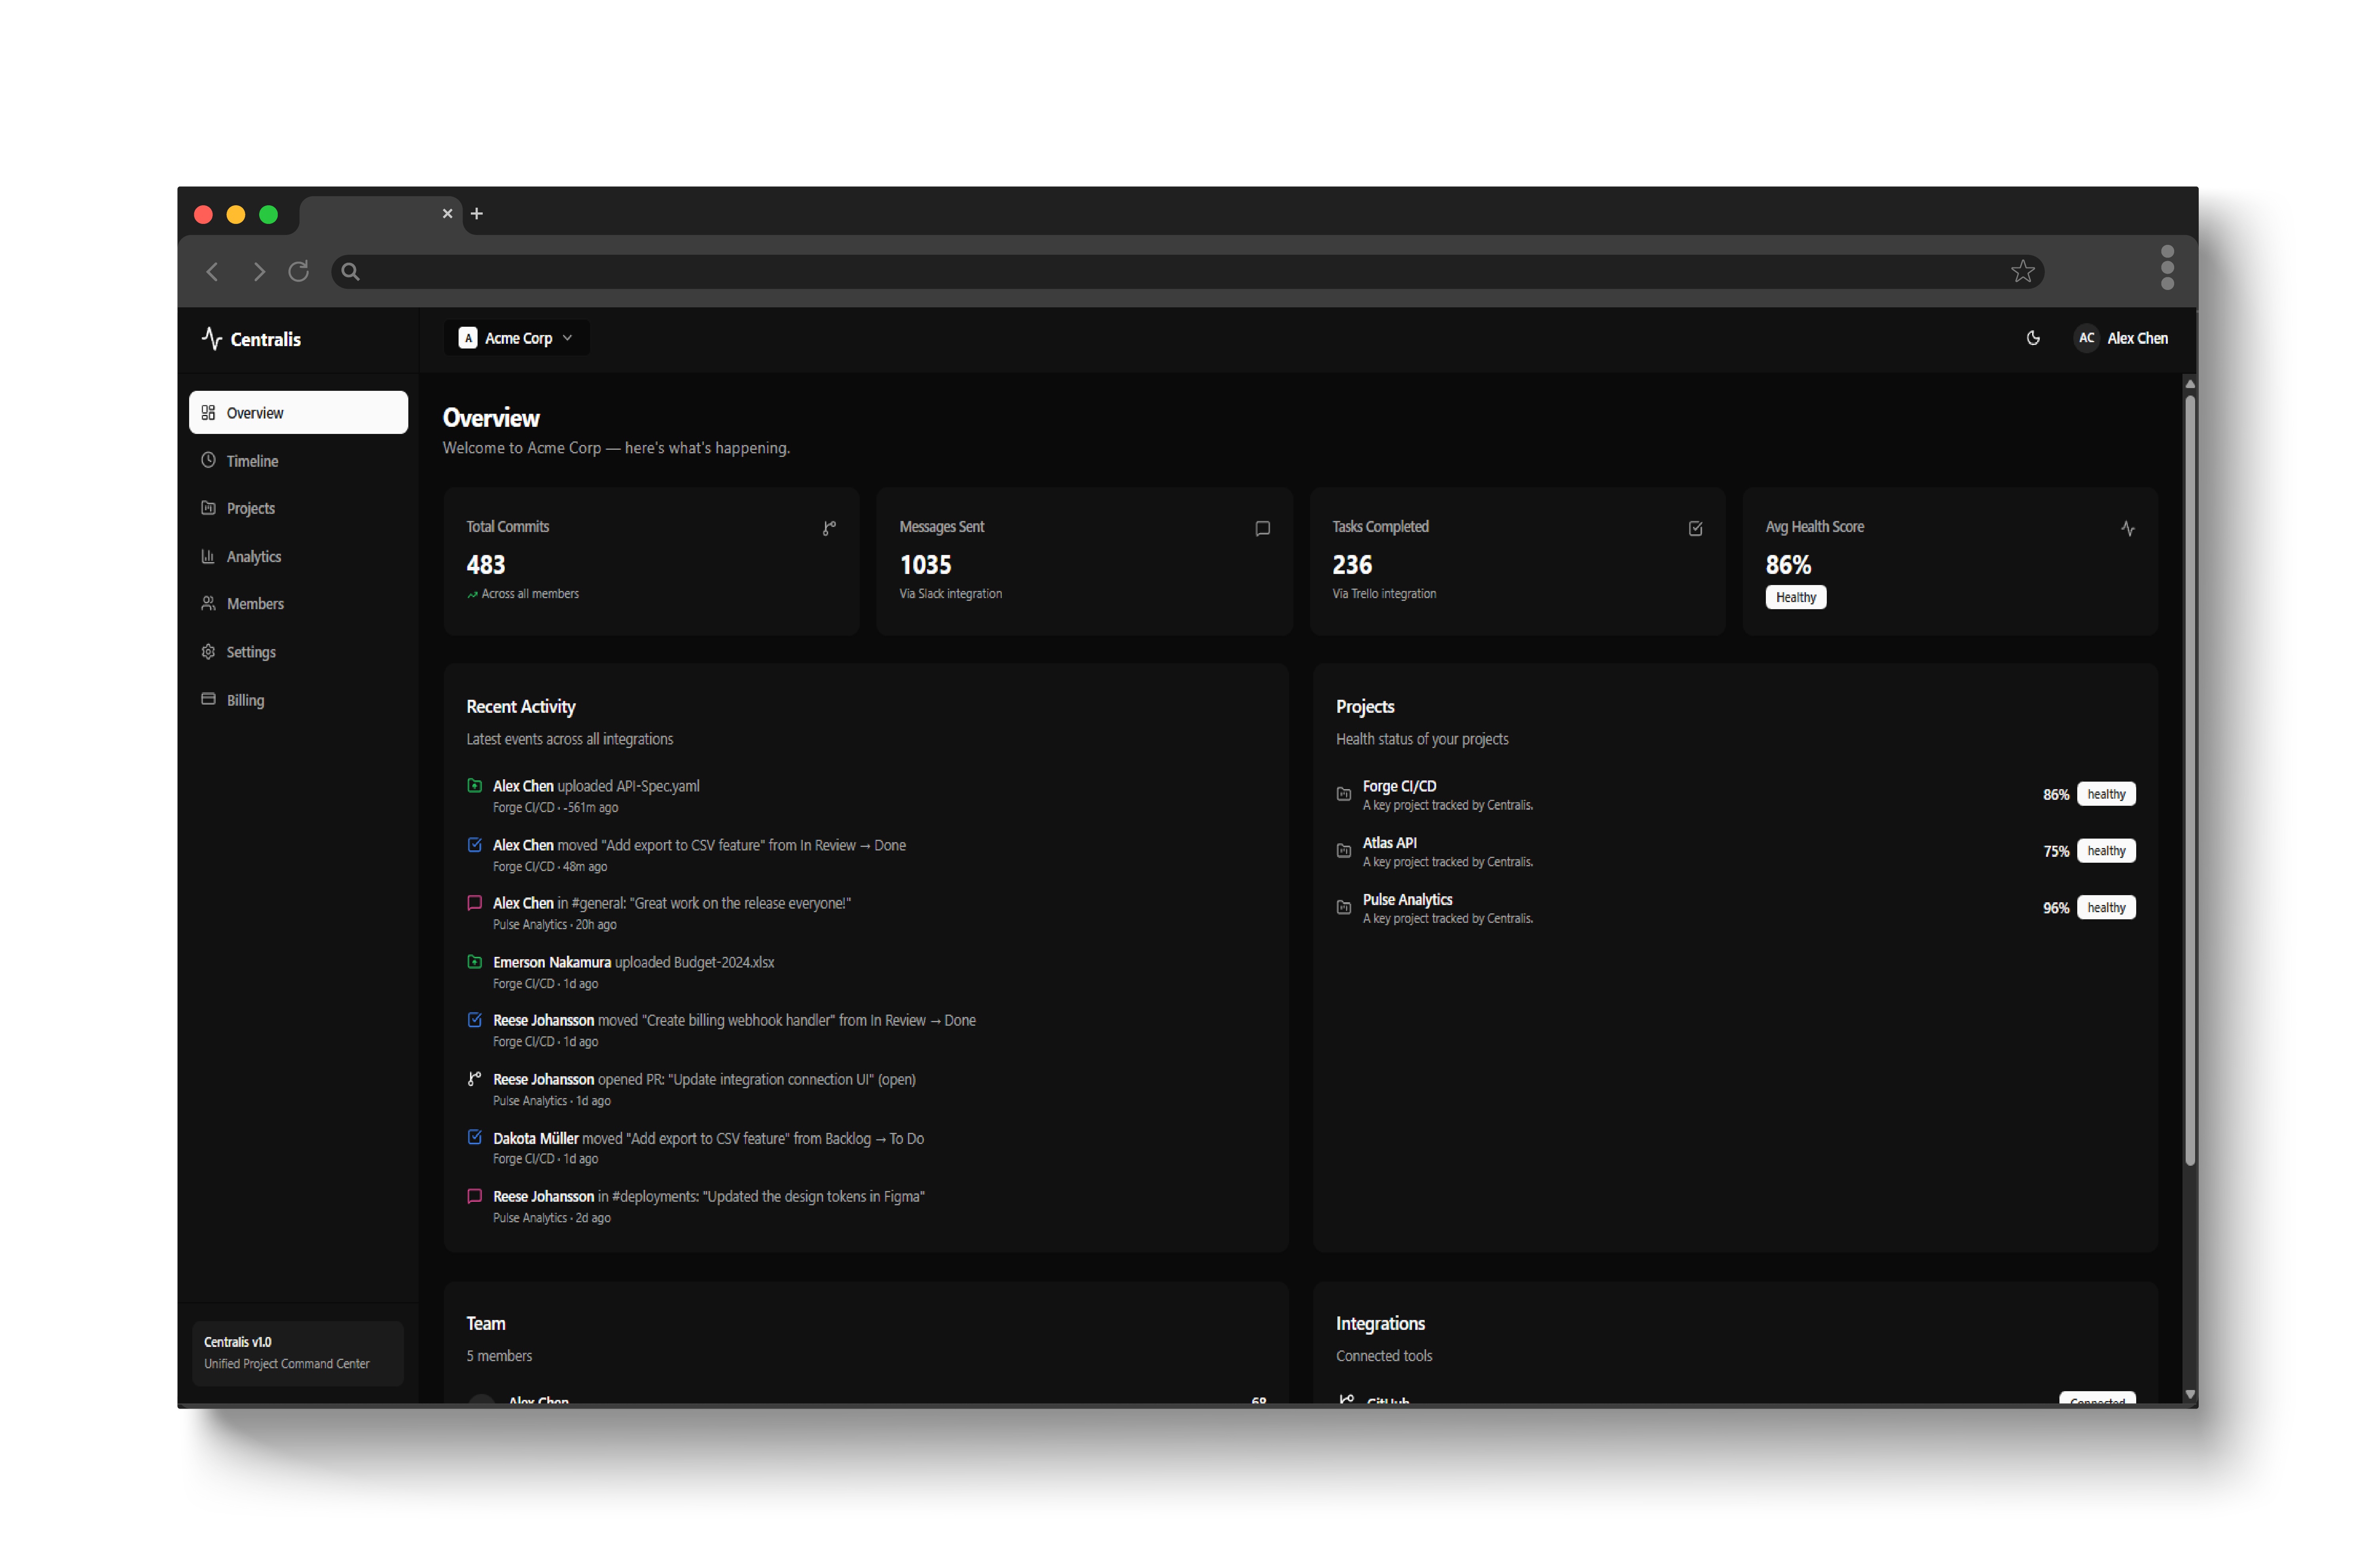Click the browser back arrow
Image resolution: width=2374 pixels, height=1568 pixels.
(212, 272)
